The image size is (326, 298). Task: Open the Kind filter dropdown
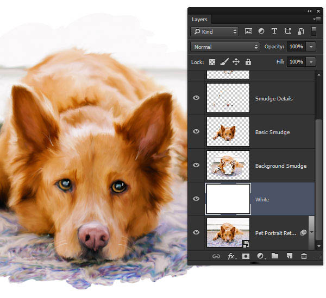(215, 31)
